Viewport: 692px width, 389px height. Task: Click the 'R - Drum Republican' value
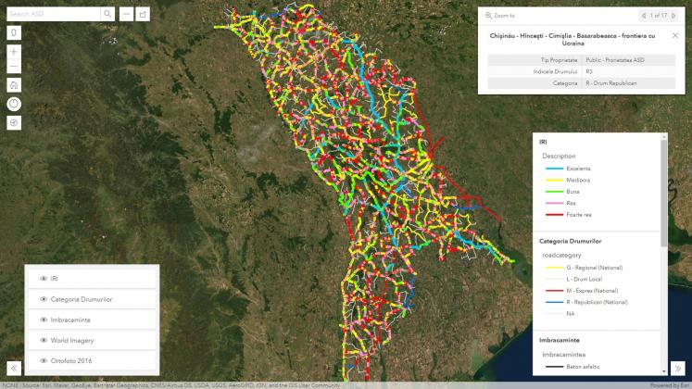tap(611, 83)
